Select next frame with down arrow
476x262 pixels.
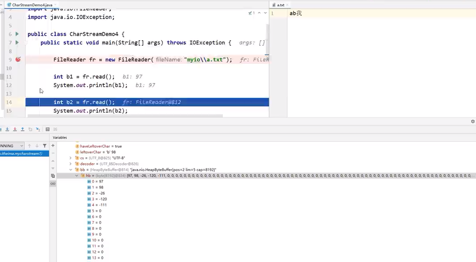tap(37, 146)
